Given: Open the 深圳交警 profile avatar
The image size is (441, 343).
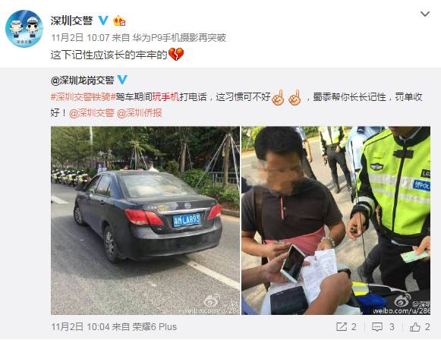Looking at the screenshot, I should click(x=24, y=29).
